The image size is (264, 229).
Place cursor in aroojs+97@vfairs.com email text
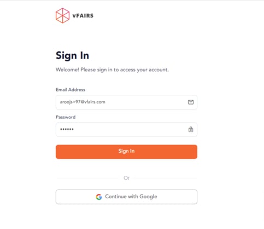pos(83,102)
